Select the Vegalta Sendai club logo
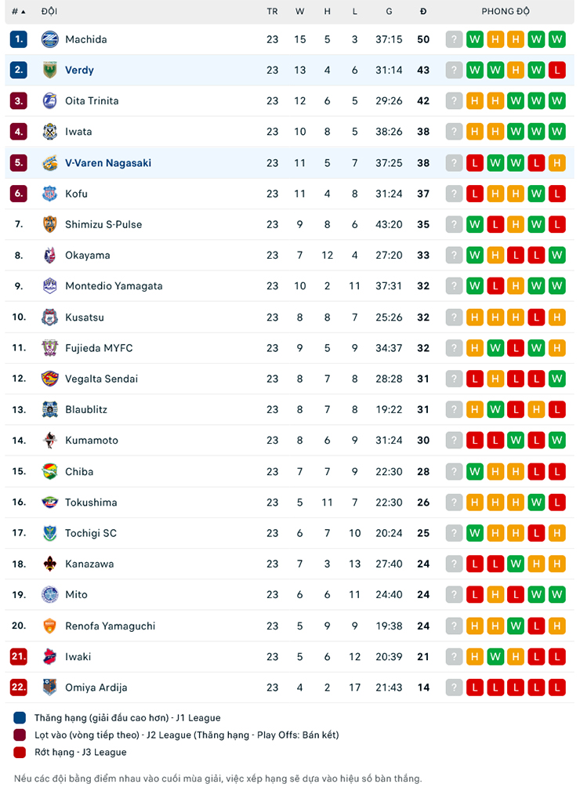The width and height of the screenshot is (580, 791). (49, 379)
